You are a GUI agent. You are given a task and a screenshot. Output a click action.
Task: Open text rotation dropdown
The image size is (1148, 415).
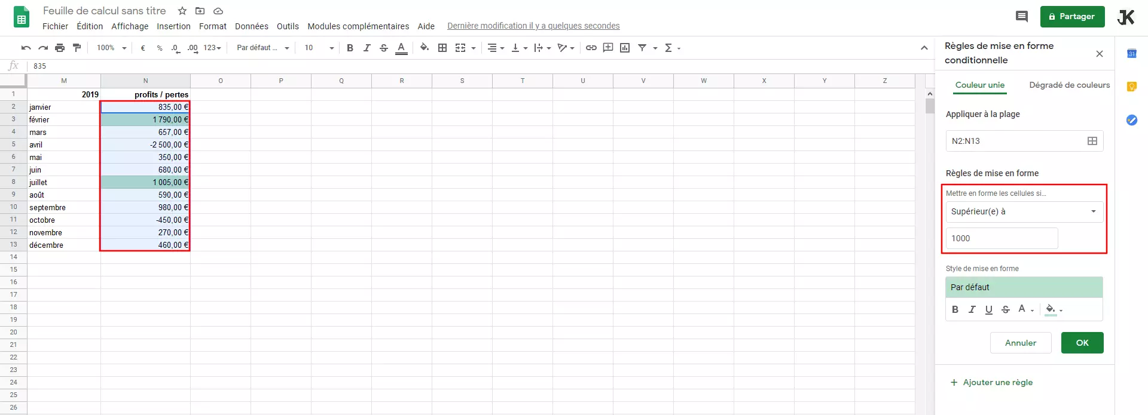[x=566, y=48]
